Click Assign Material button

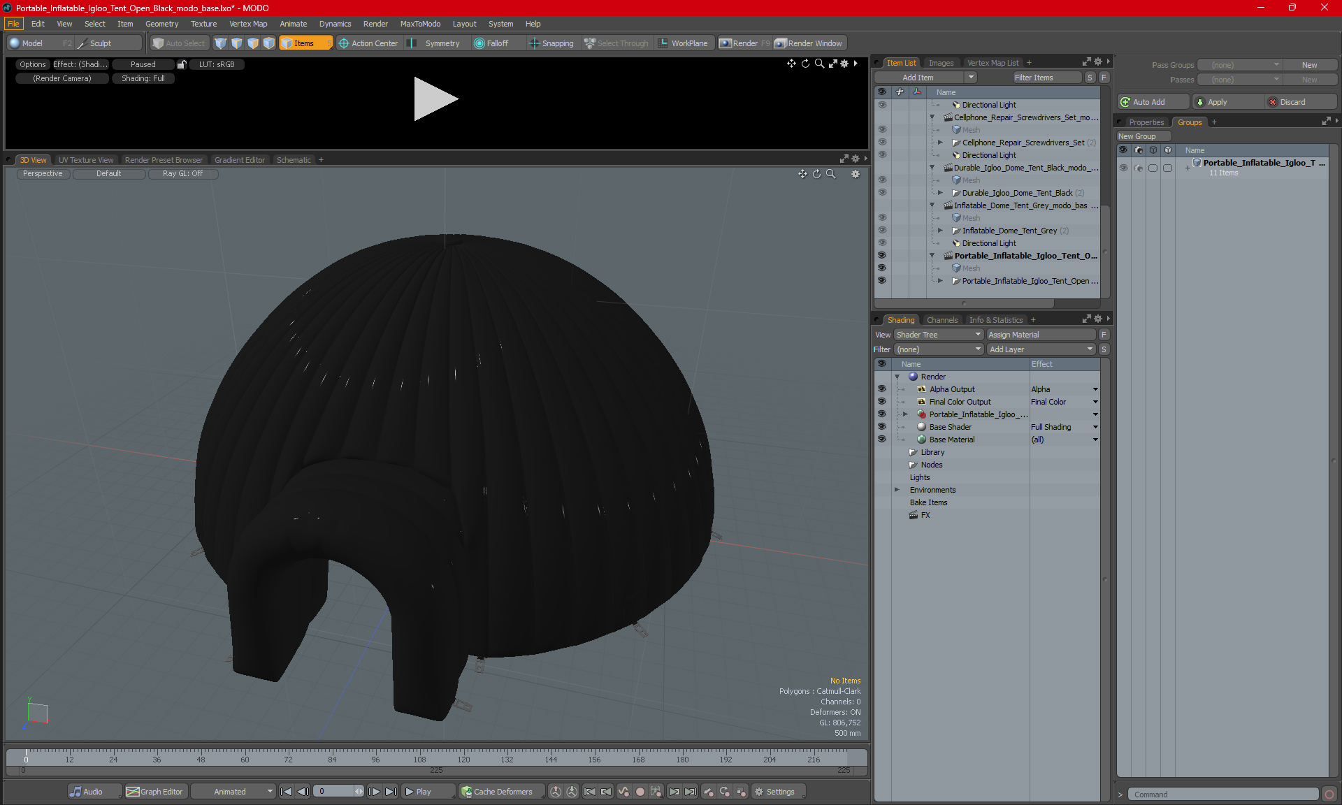tap(1041, 335)
